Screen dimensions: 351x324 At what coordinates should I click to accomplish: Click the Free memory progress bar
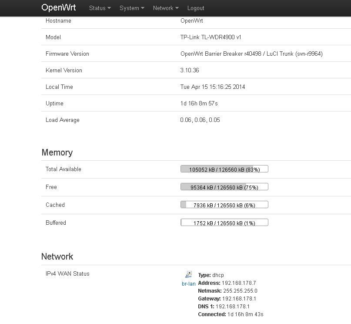[224, 187]
